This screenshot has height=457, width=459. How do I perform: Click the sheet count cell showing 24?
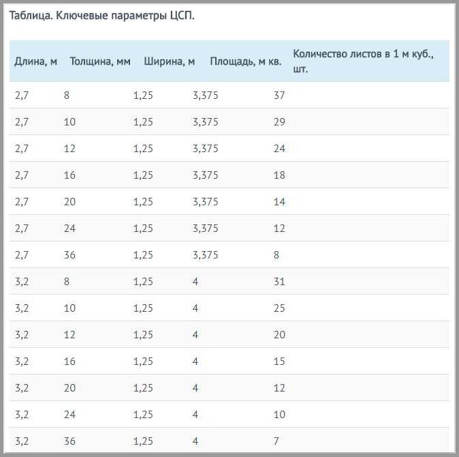(279, 148)
